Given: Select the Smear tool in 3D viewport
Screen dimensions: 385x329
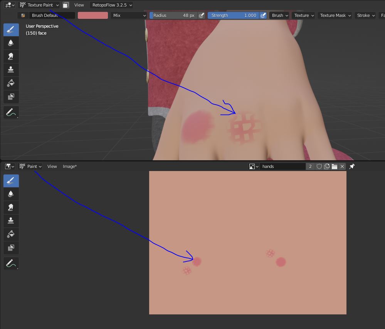Looking at the screenshot, I should (x=11, y=56).
